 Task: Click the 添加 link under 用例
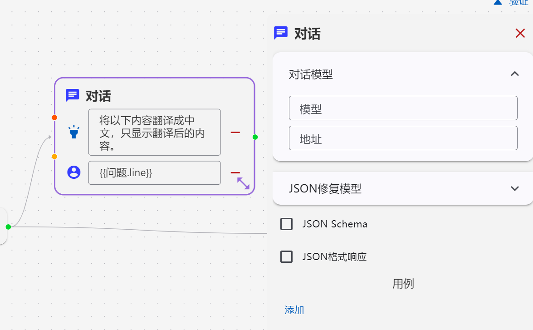click(x=294, y=310)
